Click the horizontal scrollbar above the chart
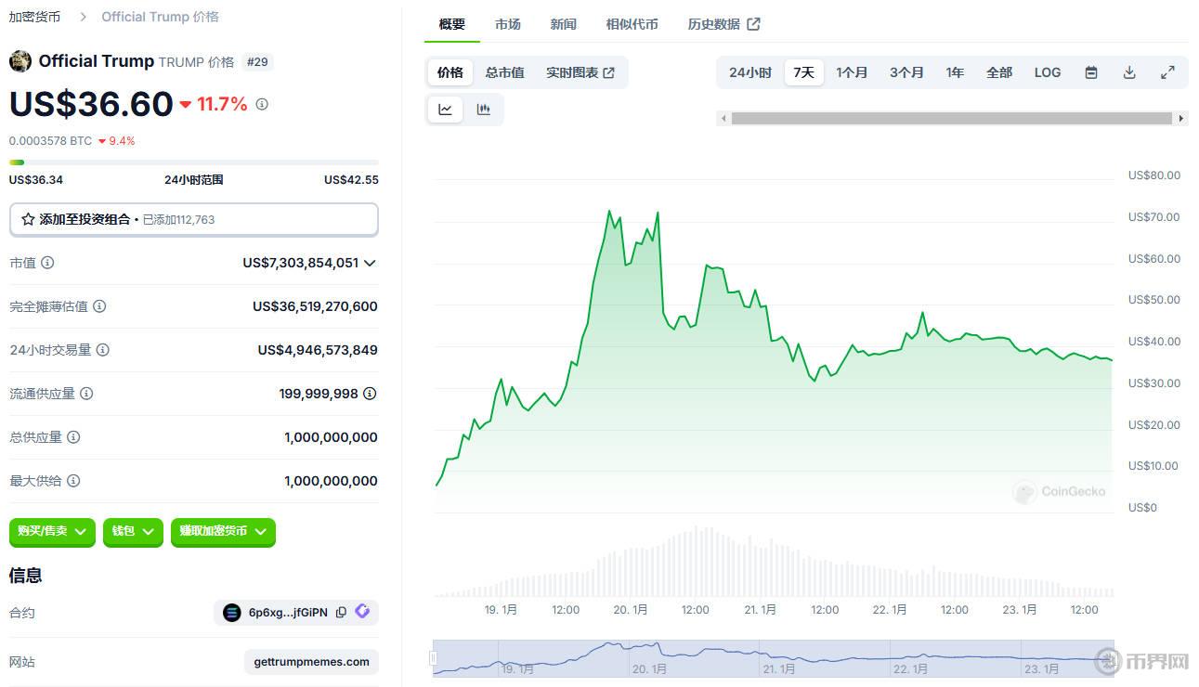This screenshot has width=1199, height=687. [x=951, y=119]
